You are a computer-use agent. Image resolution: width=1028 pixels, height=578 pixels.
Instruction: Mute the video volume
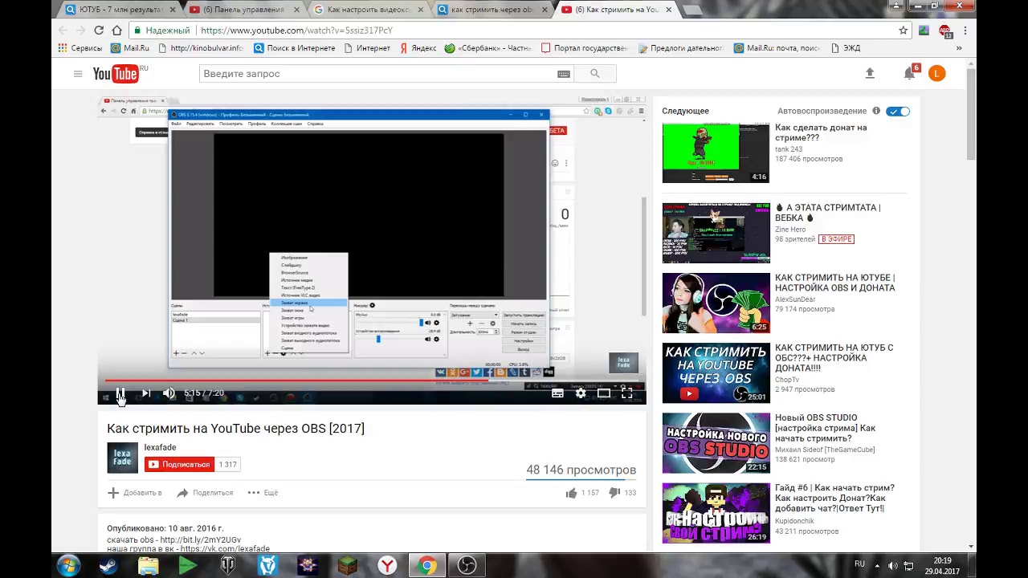pos(169,393)
